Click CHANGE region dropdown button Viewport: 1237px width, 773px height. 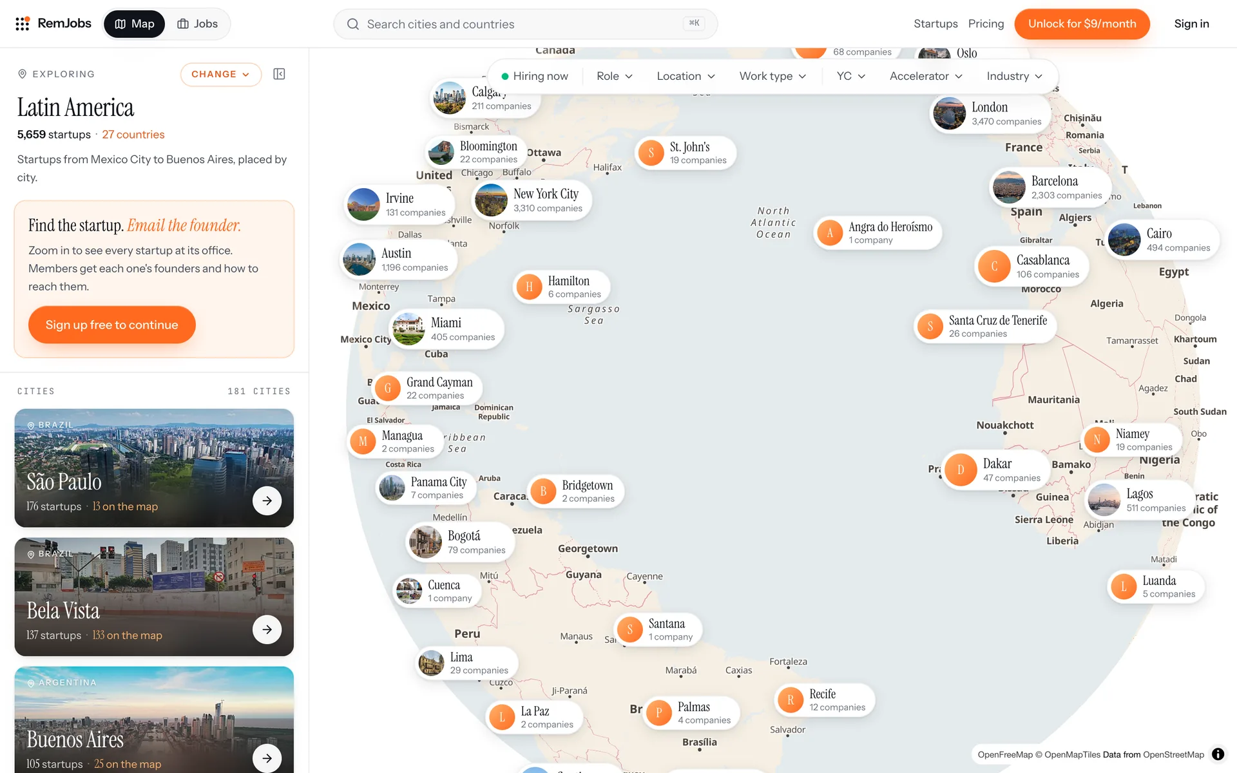pos(221,74)
